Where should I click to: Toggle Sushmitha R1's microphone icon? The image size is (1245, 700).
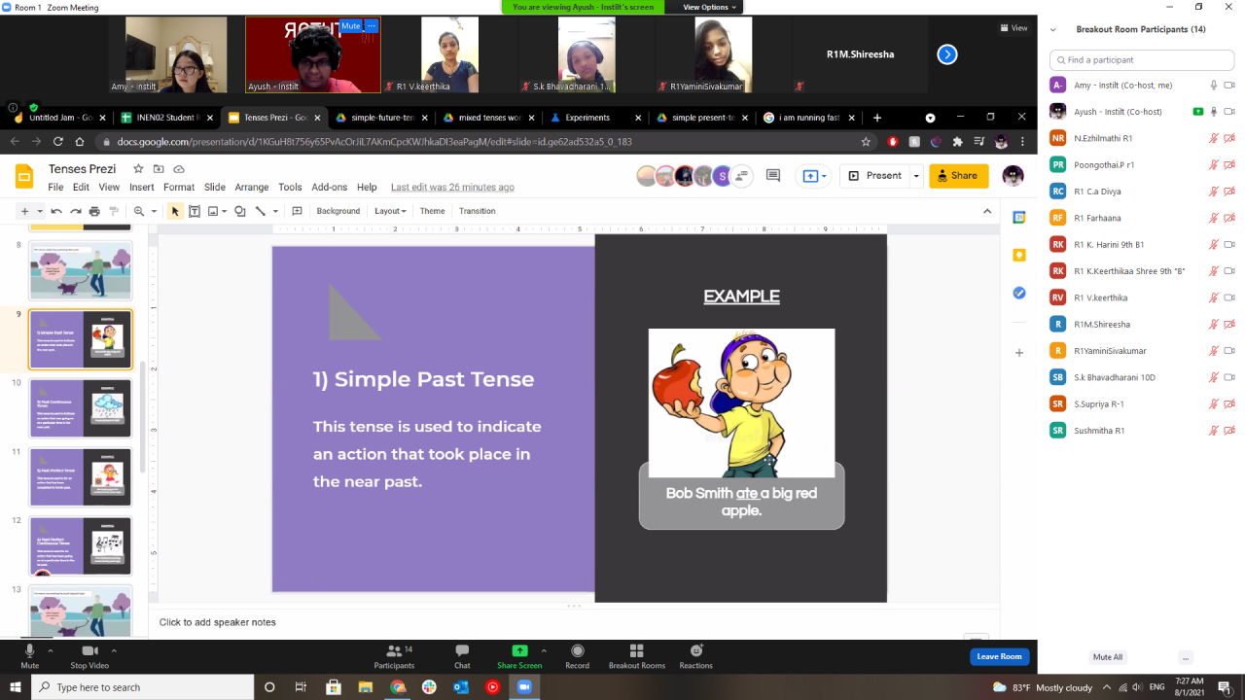[x=1214, y=430]
